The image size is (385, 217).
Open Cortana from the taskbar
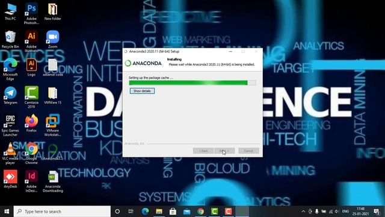point(117,212)
